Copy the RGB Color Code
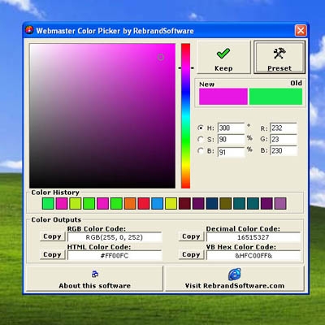The height and width of the screenshot is (325, 325). [x=53, y=236]
